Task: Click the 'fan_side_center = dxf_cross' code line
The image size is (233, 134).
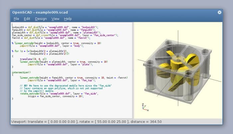Action: pos(65,35)
